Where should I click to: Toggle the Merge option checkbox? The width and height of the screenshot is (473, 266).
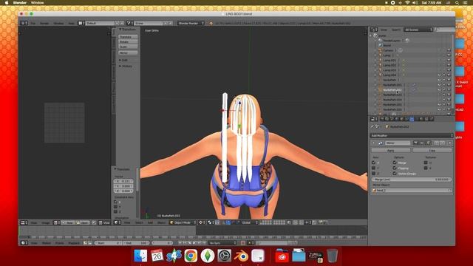395,163
